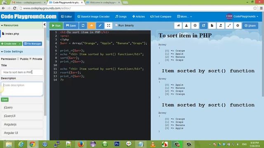Expand the More dropdown in the navbar

click(x=184, y=16)
